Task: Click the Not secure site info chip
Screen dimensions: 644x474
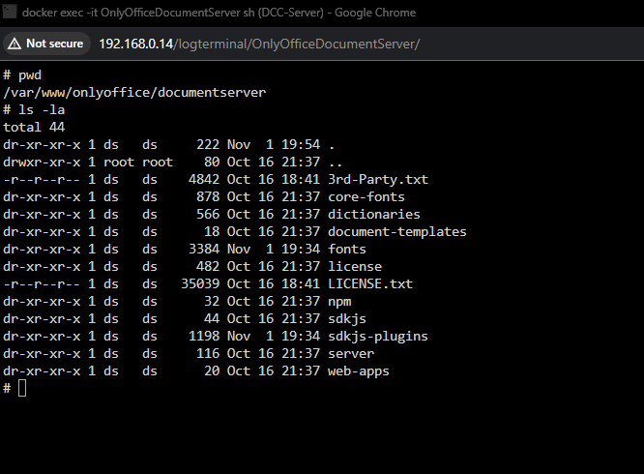Action: pyautogui.click(x=46, y=44)
